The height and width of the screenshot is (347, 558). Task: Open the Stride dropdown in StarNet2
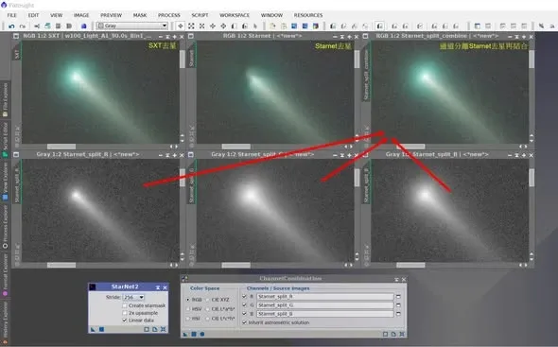[133, 297]
